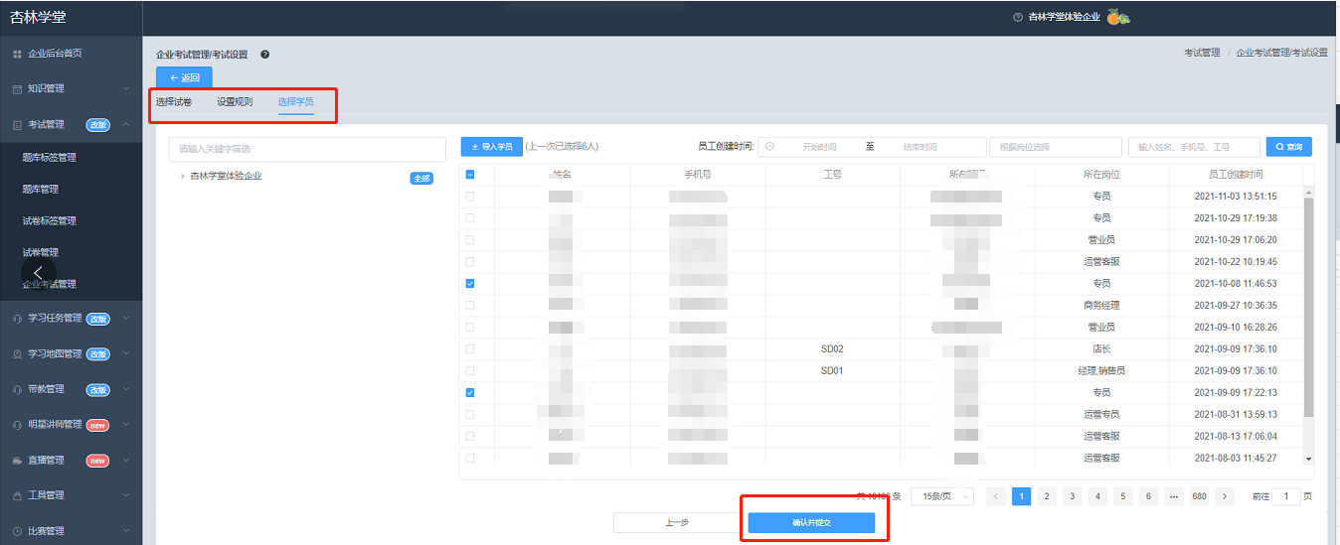Uncheck the row created 2021-09-09 17:22:13
The height and width of the screenshot is (545, 1340).
pos(470,393)
